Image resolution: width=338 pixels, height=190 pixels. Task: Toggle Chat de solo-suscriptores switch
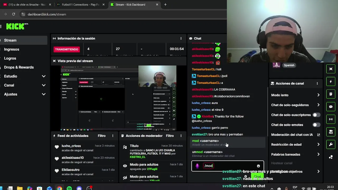[316, 115]
